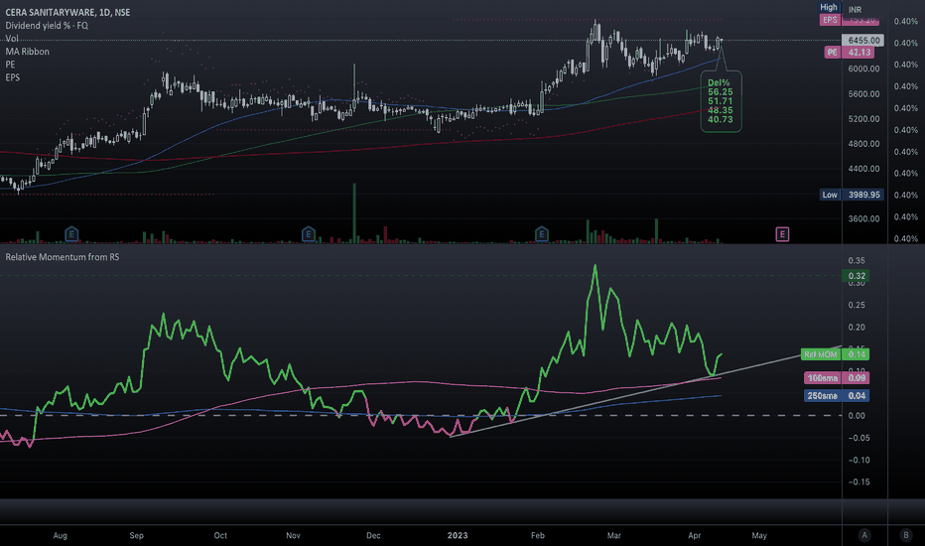Click the 0.25 momentum axis value

tap(857, 305)
